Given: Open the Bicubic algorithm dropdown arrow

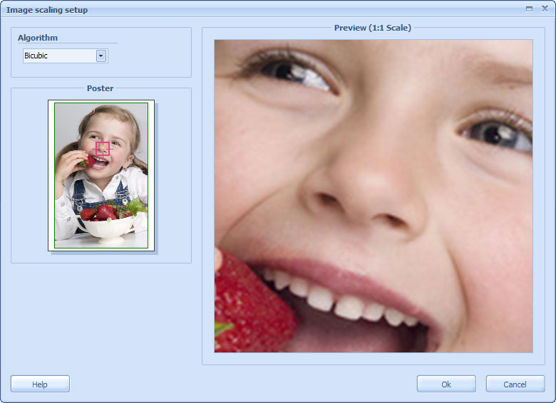Looking at the screenshot, I should [101, 56].
